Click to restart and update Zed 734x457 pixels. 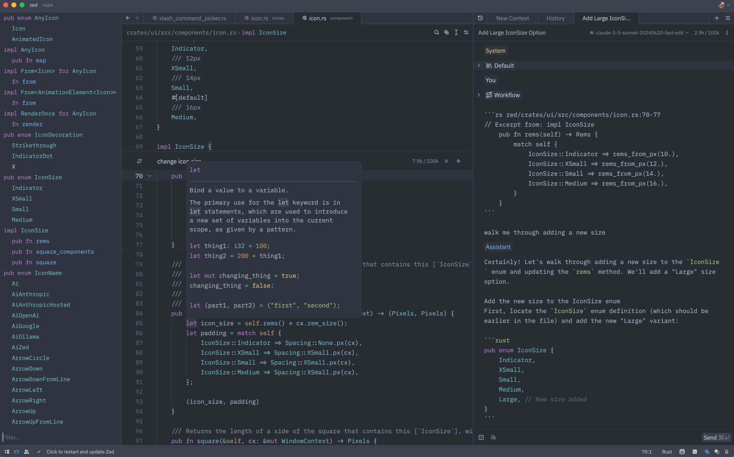[80, 452]
